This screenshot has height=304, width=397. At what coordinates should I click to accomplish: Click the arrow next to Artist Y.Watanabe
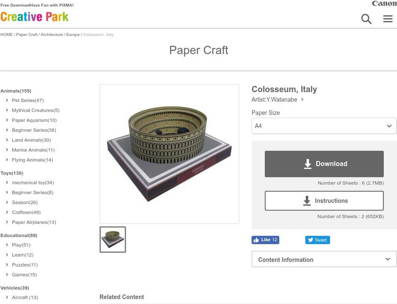point(302,99)
